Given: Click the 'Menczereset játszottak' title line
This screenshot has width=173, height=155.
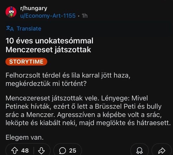Looking at the screenshot, I should 48,49.
